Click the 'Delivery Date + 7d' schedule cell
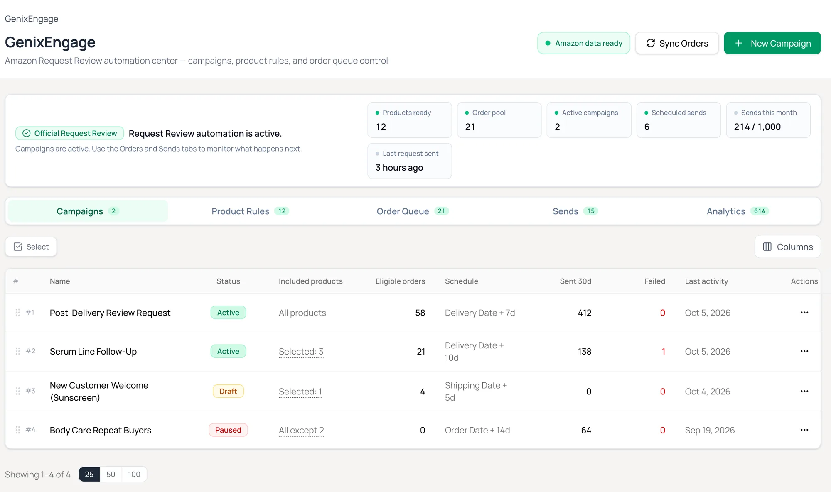The image size is (831, 492). click(x=480, y=313)
